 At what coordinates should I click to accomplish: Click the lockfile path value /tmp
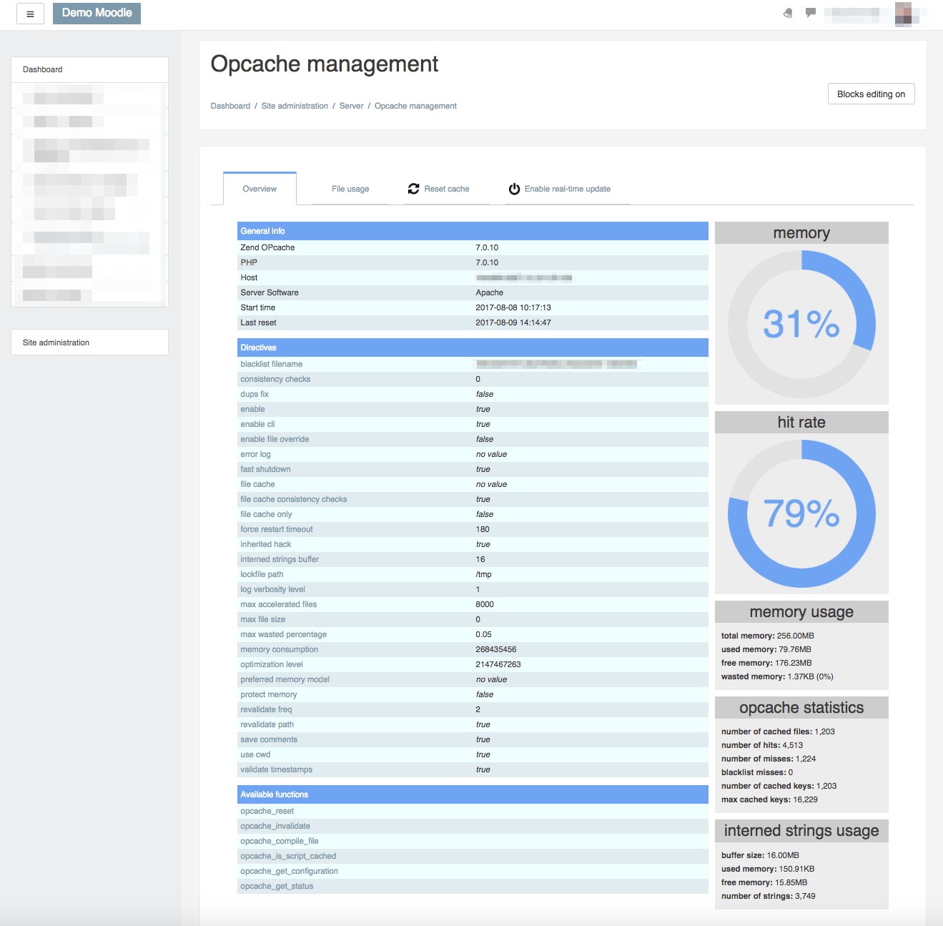pyautogui.click(x=484, y=574)
